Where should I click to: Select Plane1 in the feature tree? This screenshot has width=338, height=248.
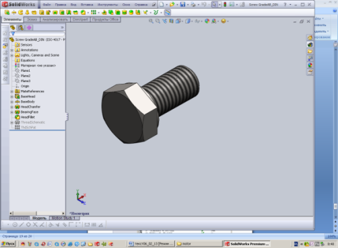point(22,71)
